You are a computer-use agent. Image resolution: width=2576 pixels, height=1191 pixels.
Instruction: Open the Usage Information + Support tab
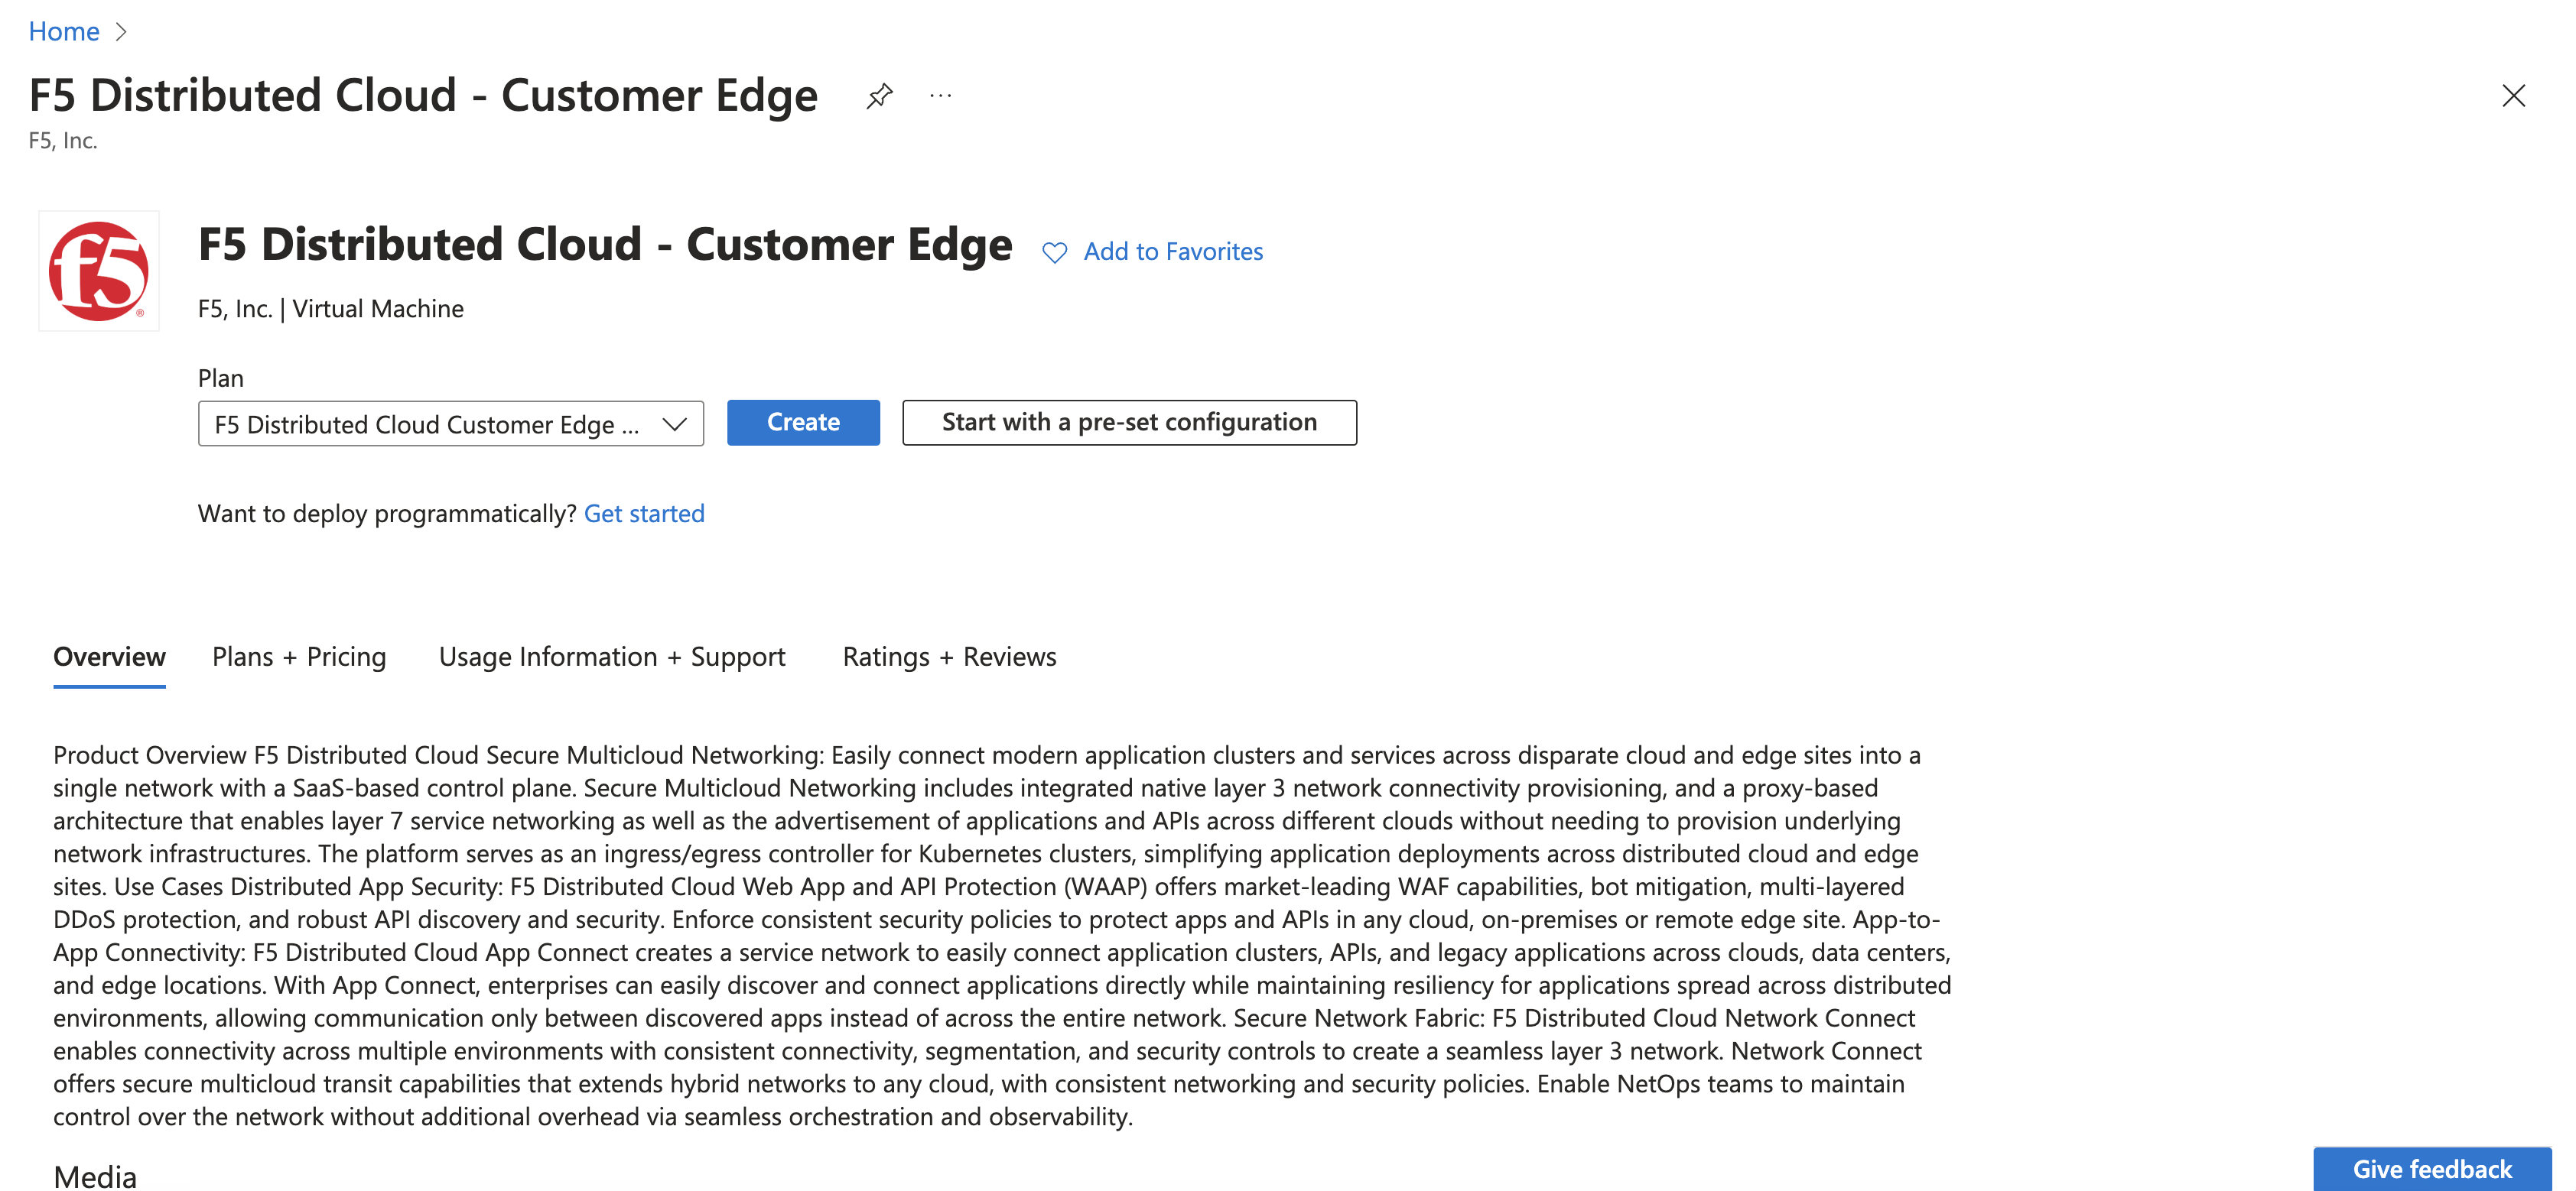click(611, 657)
